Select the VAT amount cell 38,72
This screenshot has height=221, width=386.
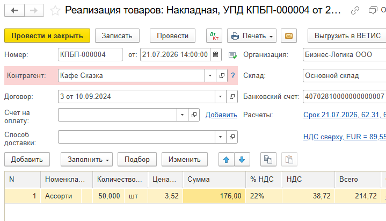(x=309, y=196)
